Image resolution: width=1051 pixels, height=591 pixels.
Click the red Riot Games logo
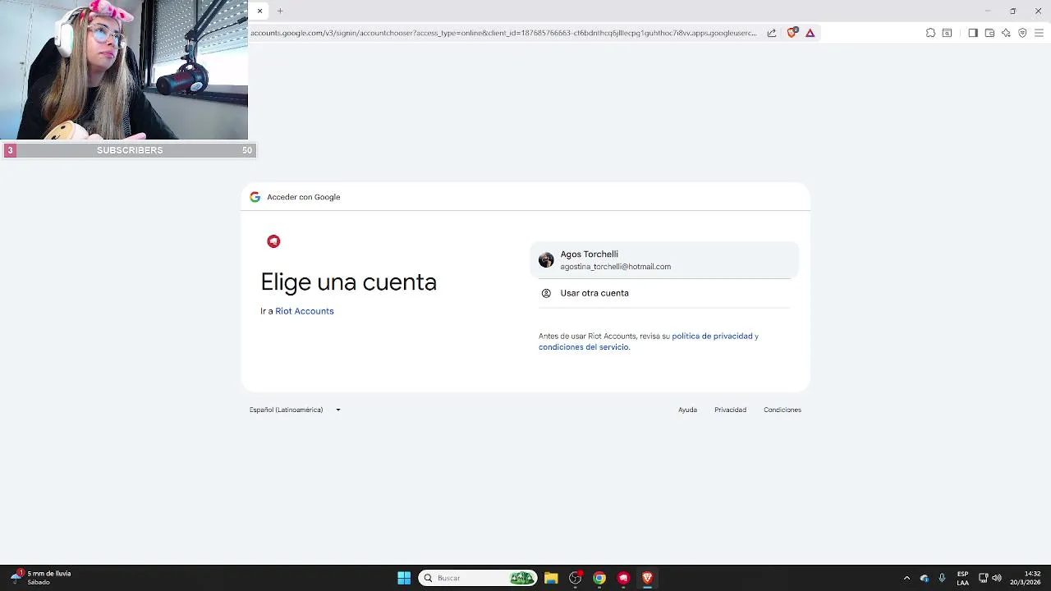click(x=273, y=241)
